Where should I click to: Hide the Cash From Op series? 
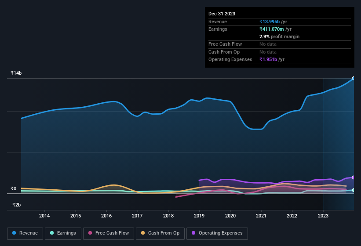tap(160, 233)
